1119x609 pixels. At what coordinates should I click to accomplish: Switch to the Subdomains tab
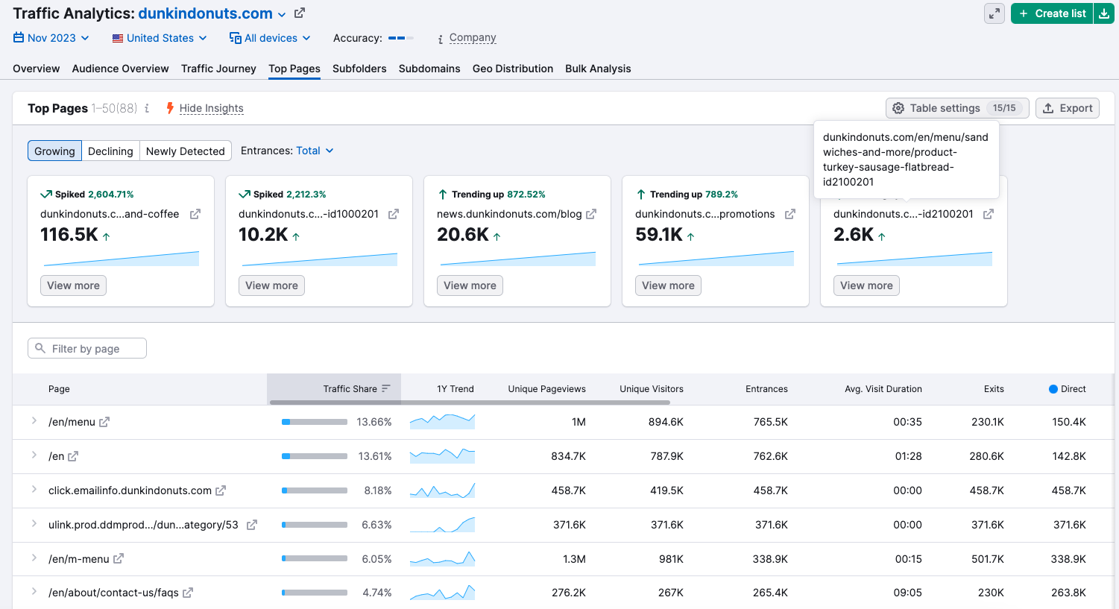point(429,69)
